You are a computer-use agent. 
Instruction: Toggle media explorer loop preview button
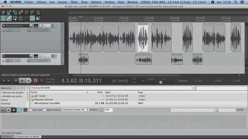19,110
